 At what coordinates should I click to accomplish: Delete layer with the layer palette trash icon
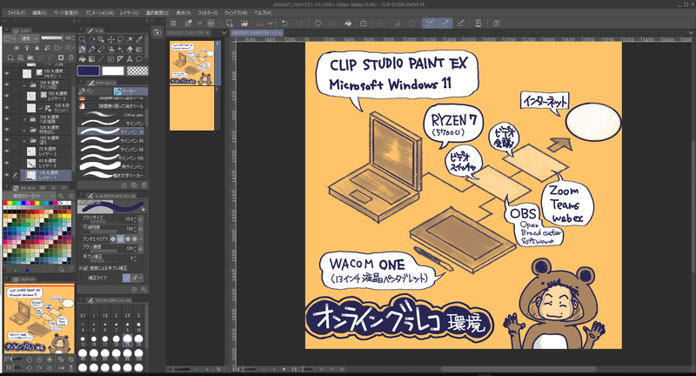pyautogui.click(x=70, y=57)
